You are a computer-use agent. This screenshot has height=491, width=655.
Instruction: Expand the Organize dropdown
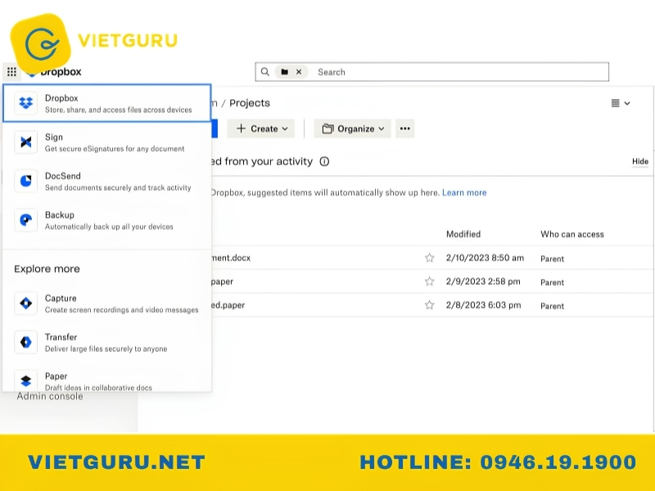352,128
